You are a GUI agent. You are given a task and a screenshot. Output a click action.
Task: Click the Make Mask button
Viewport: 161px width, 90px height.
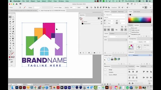[x=146, y=45]
